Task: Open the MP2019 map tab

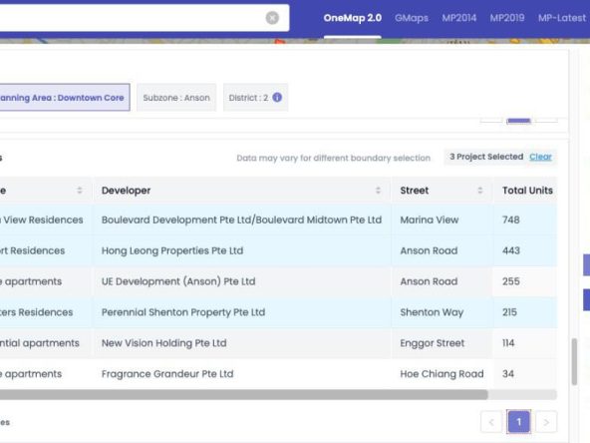Action: (507, 18)
